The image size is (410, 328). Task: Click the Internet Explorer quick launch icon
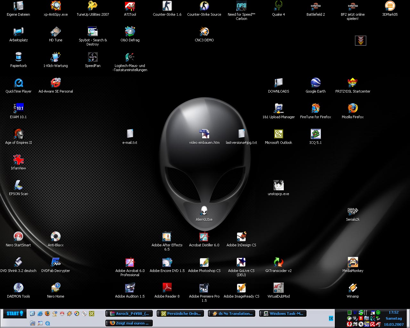coord(40,314)
